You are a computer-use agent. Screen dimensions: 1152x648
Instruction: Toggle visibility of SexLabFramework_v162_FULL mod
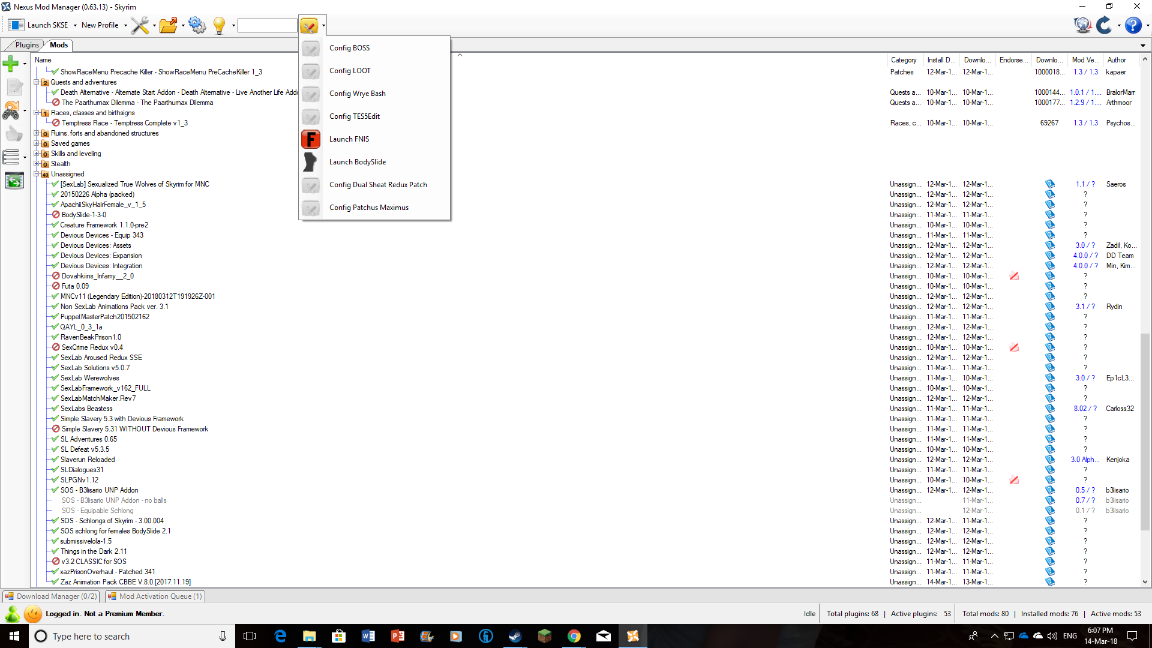coord(55,388)
